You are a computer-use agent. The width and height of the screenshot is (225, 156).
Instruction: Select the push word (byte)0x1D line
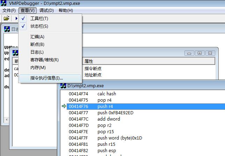pos(146,138)
